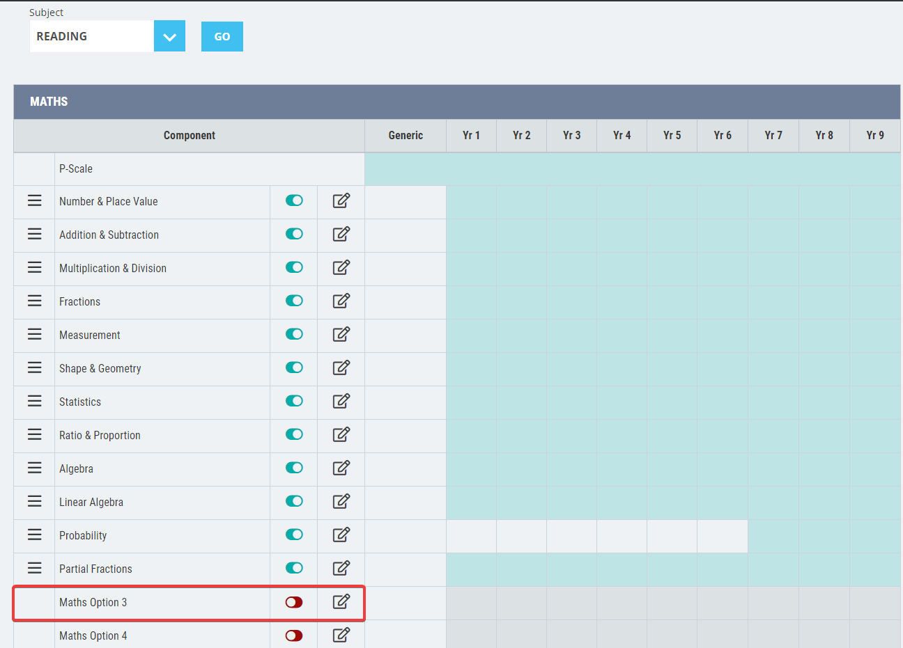The width and height of the screenshot is (903, 648).
Task: Edit the Statistics component
Action: 341,402
